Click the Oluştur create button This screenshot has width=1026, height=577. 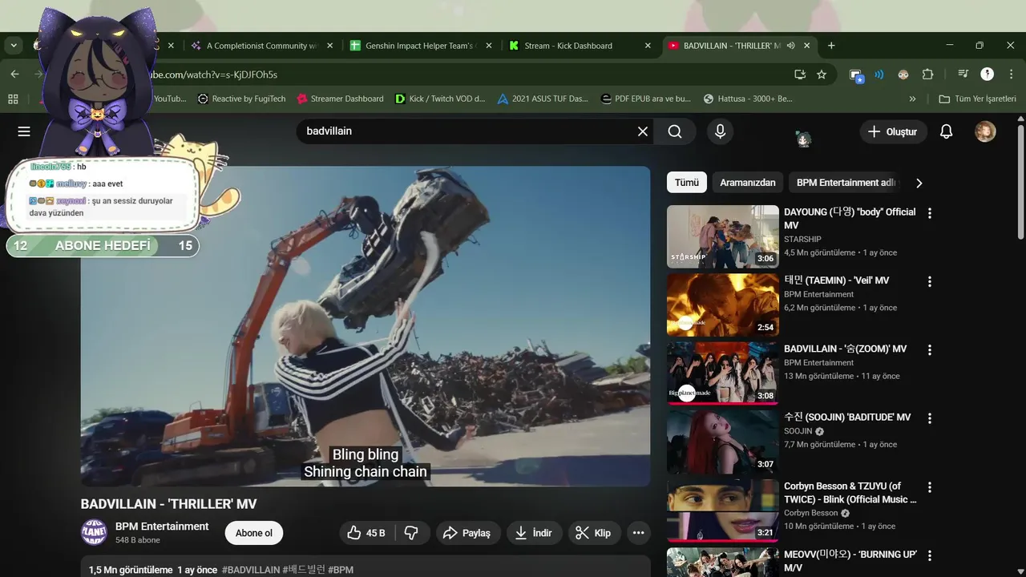click(x=894, y=131)
